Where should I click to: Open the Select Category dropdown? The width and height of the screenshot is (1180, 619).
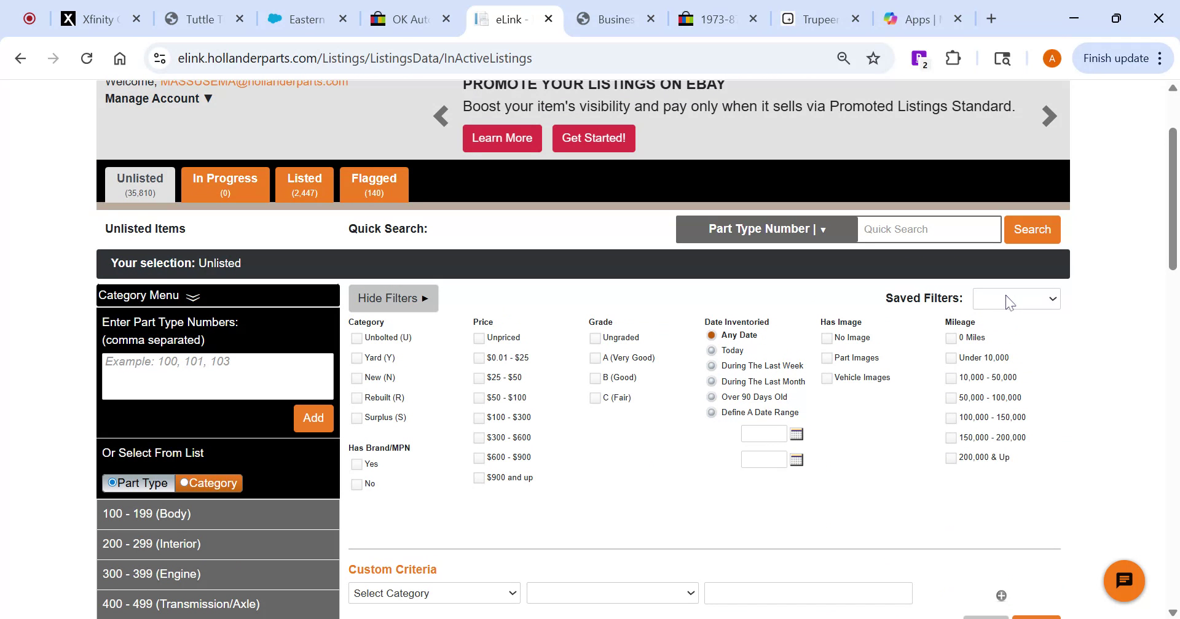click(434, 593)
